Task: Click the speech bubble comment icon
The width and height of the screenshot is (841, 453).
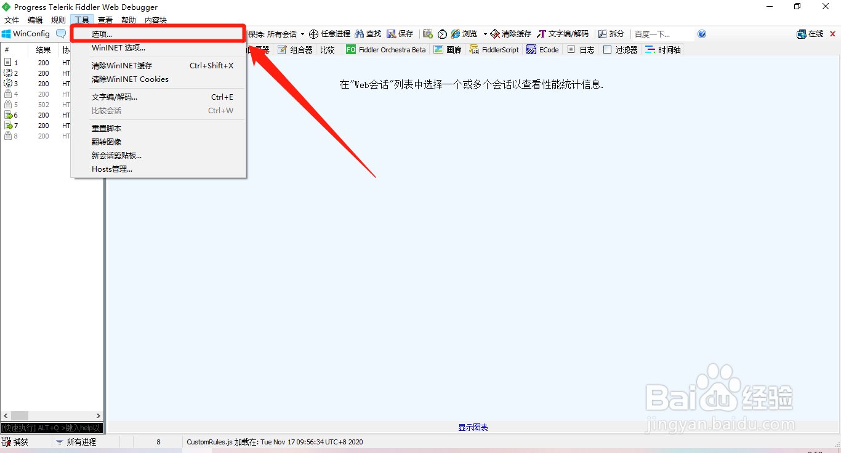Action: pos(60,34)
